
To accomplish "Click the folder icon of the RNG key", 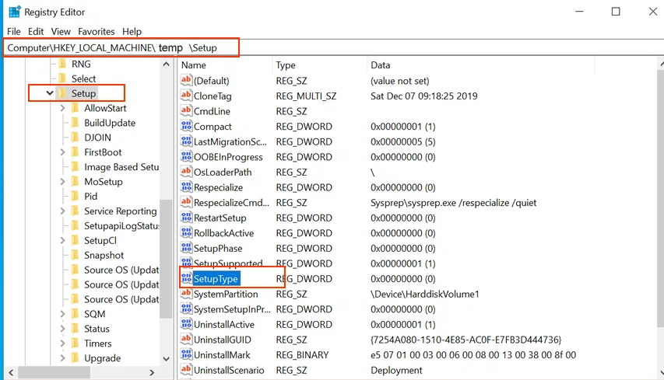I will tap(62, 64).
